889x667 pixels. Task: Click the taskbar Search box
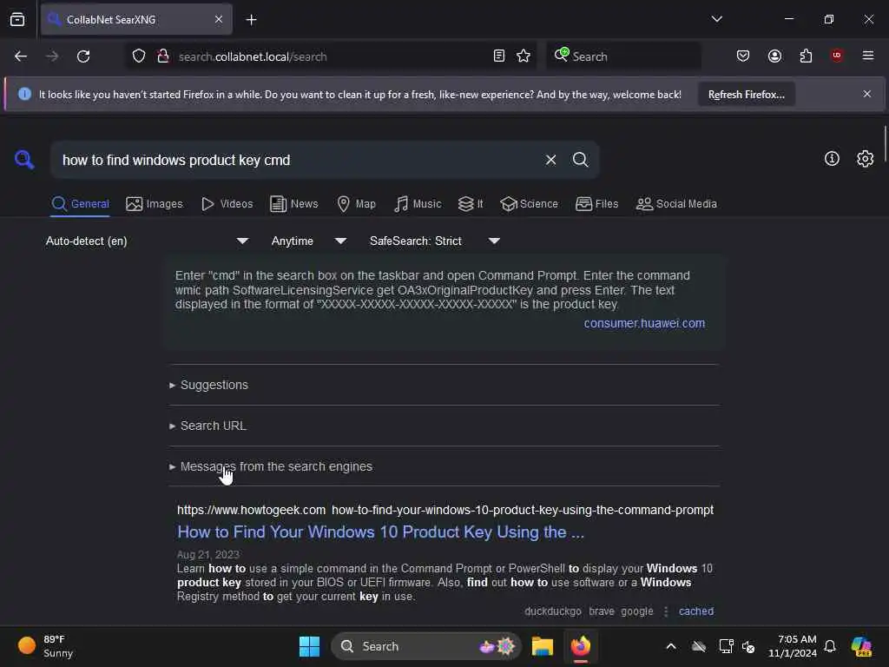(x=425, y=646)
